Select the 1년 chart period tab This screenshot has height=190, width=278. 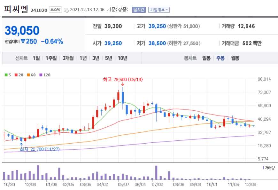82,58
